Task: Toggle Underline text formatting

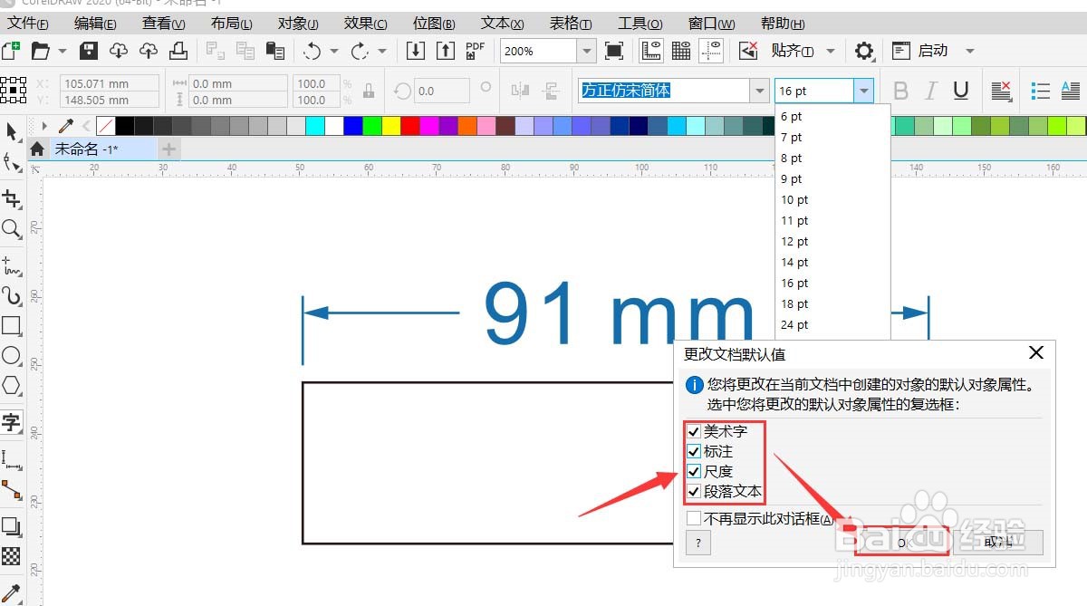Action: coord(961,91)
